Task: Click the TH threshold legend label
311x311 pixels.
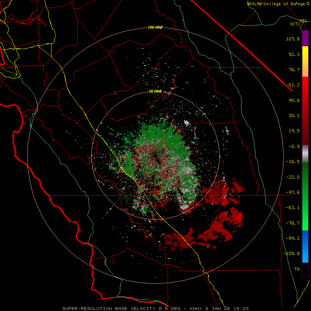Action: [x=297, y=269]
